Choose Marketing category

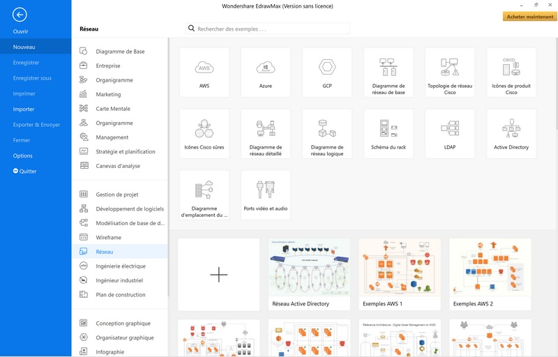[120, 94]
